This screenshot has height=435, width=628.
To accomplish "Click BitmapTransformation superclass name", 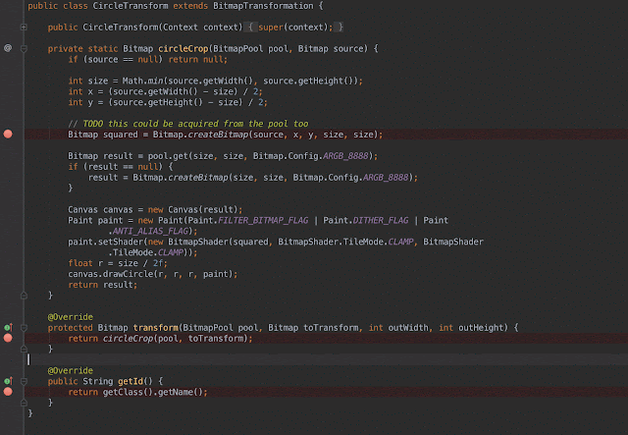I will tap(263, 6).
